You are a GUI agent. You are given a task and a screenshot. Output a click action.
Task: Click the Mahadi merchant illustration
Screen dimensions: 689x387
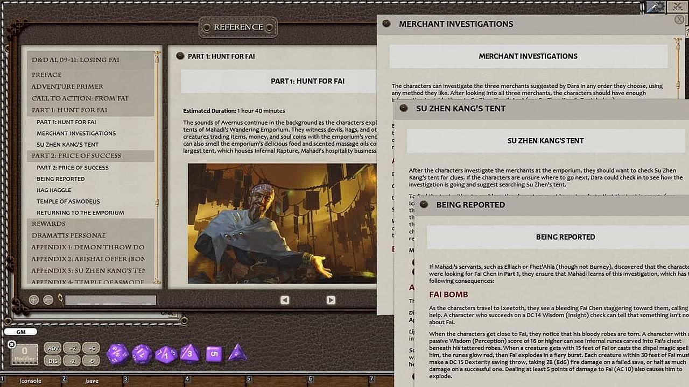(x=282, y=224)
